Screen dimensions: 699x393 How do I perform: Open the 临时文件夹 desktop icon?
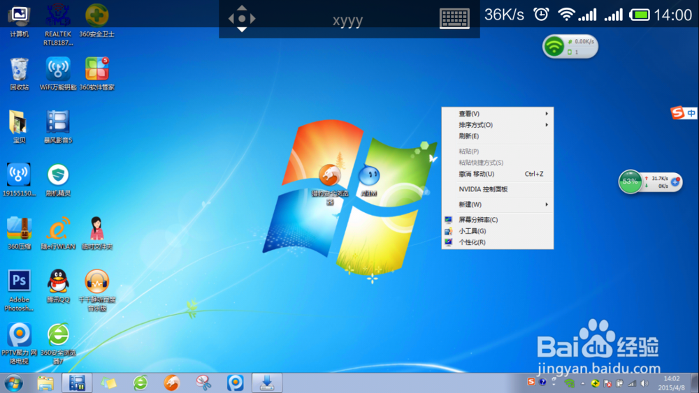[96, 232]
